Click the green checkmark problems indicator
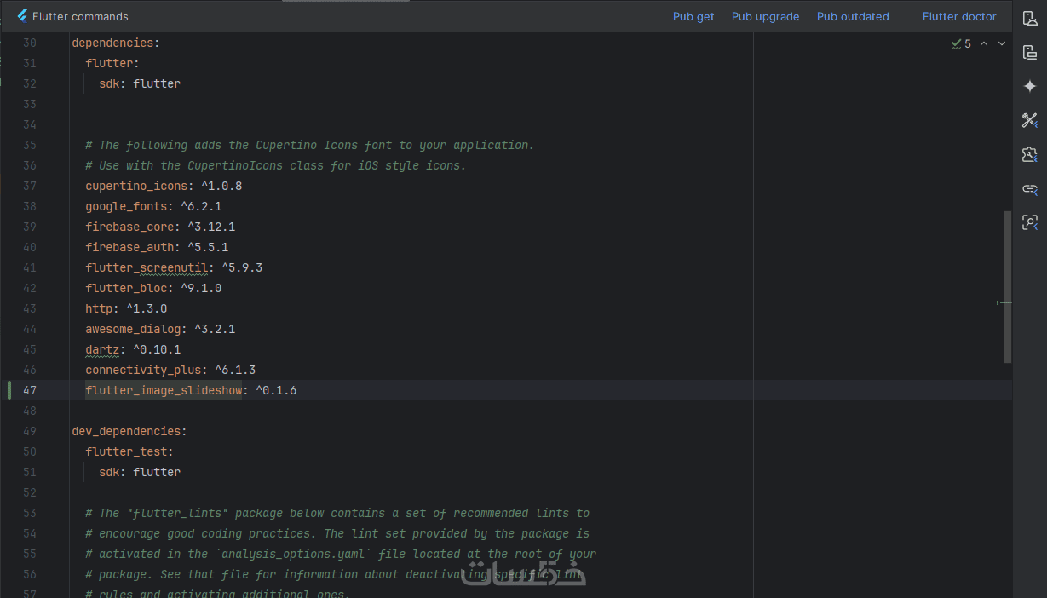The width and height of the screenshot is (1047, 598). pyautogui.click(x=960, y=43)
